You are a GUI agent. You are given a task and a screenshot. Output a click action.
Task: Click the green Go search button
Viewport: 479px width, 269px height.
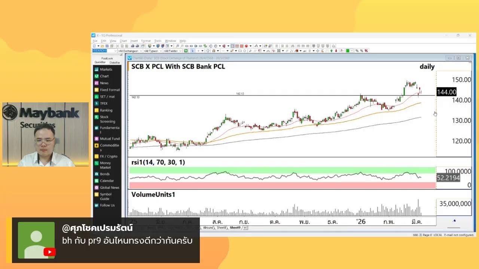[186, 51]
